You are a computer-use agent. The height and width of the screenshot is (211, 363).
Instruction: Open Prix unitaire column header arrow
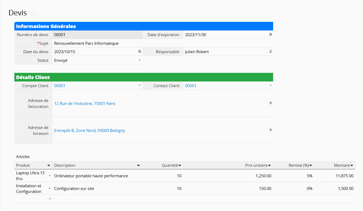(x=270, y=165)
